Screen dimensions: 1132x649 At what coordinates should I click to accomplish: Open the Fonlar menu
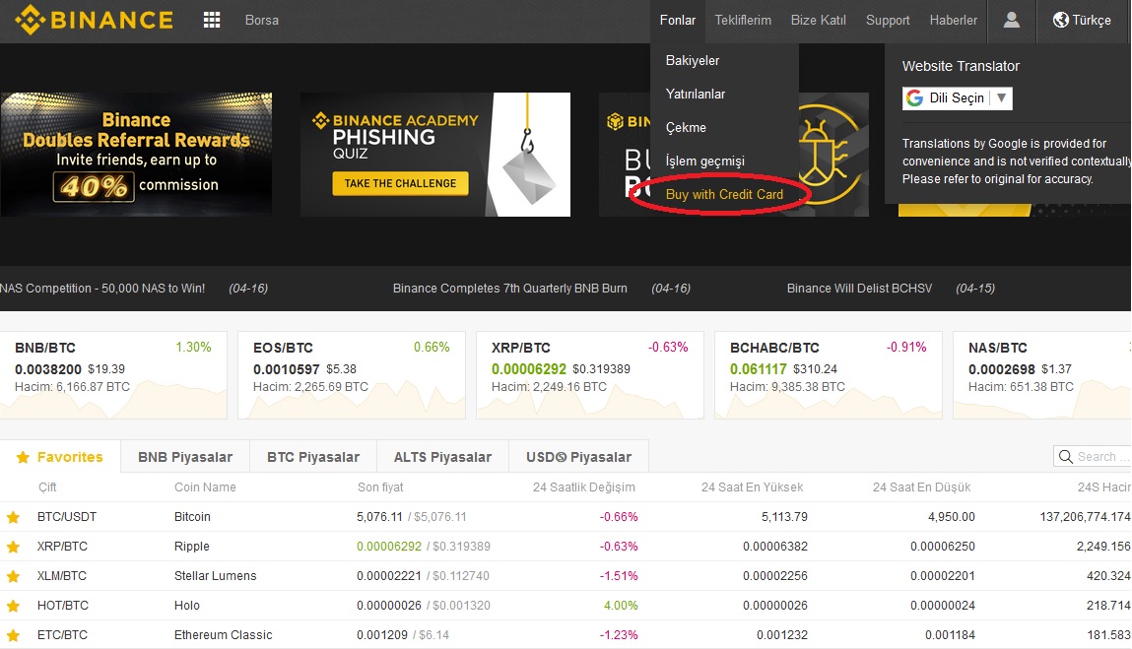point(678,21)
